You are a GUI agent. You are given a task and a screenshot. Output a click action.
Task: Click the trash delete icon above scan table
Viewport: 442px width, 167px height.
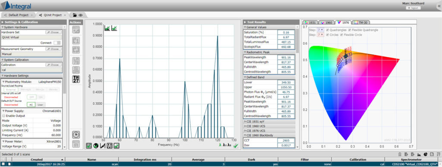(400, 154)
